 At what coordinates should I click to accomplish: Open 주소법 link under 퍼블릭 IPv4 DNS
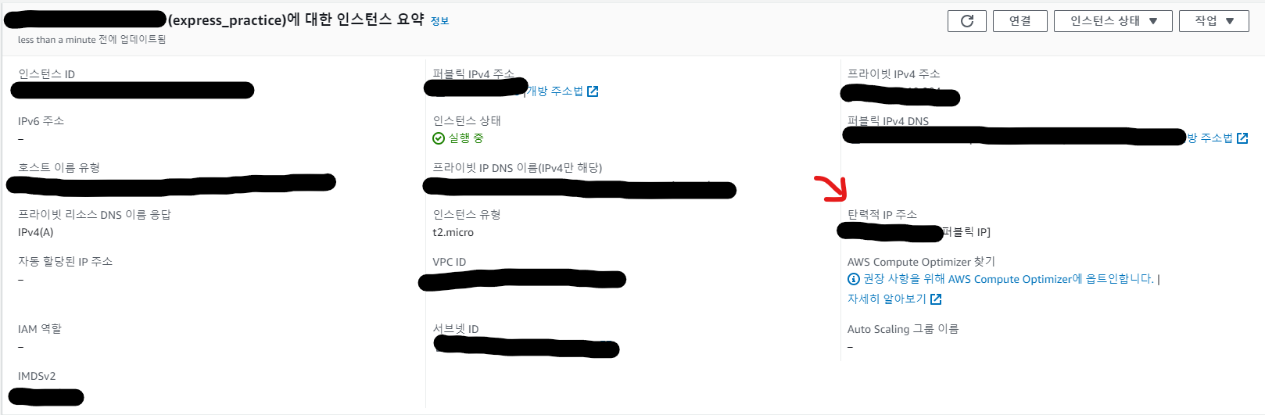[x=1210, y=138]
